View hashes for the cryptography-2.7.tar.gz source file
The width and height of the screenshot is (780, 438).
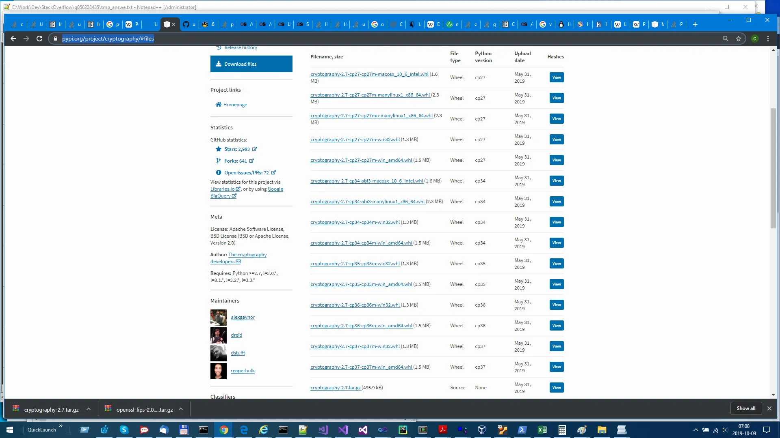click(556, 388)
